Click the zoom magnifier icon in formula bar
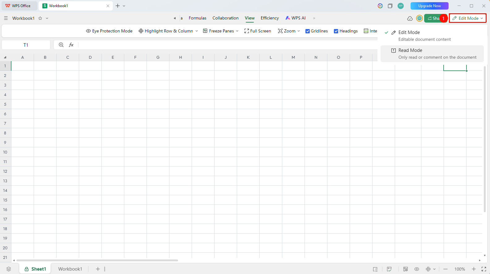 [61, 45]
